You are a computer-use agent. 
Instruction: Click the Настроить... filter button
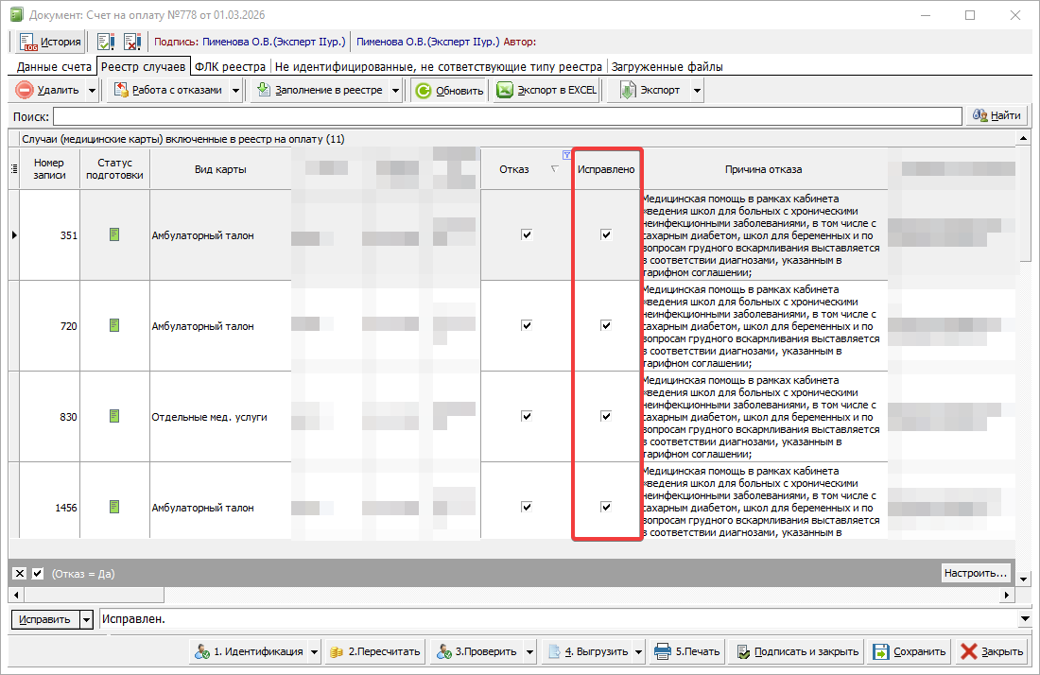pos(975,574)
